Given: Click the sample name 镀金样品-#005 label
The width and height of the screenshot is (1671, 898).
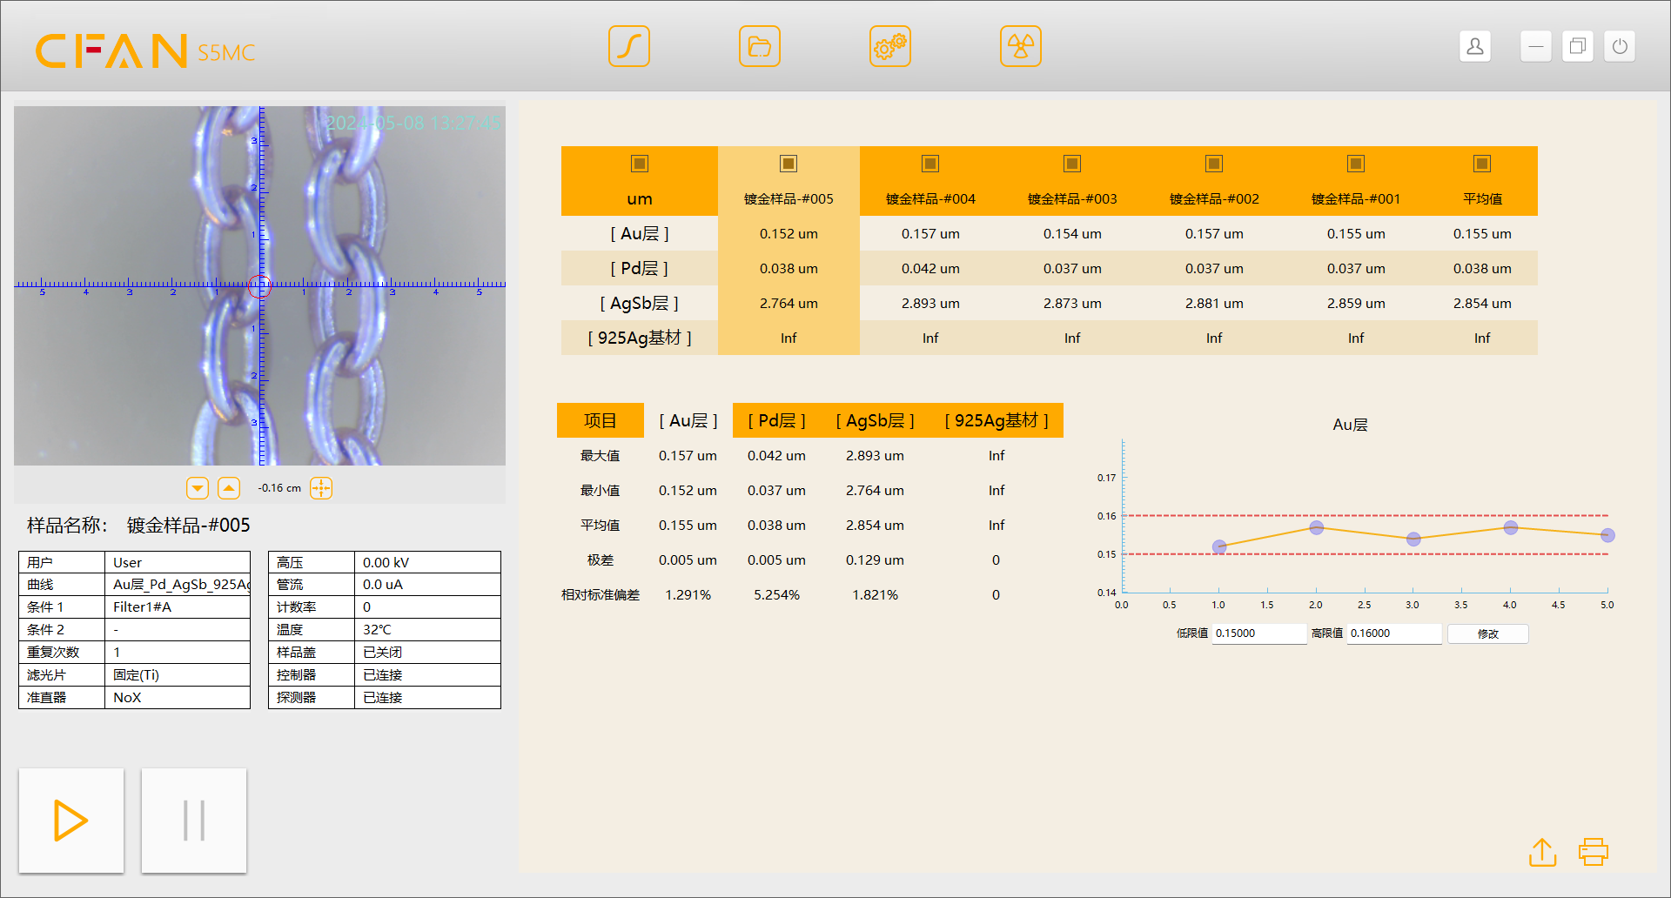Looking at the screenshot, I should pyautogui.click(x=189, y=526).
